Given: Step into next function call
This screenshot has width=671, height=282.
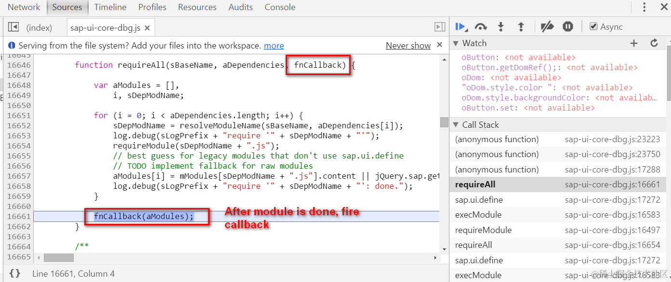Looking at the screenshot, I should pyautogui.click(x=500, y=27).
